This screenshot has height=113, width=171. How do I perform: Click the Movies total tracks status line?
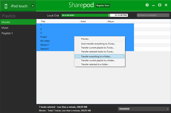65,110
